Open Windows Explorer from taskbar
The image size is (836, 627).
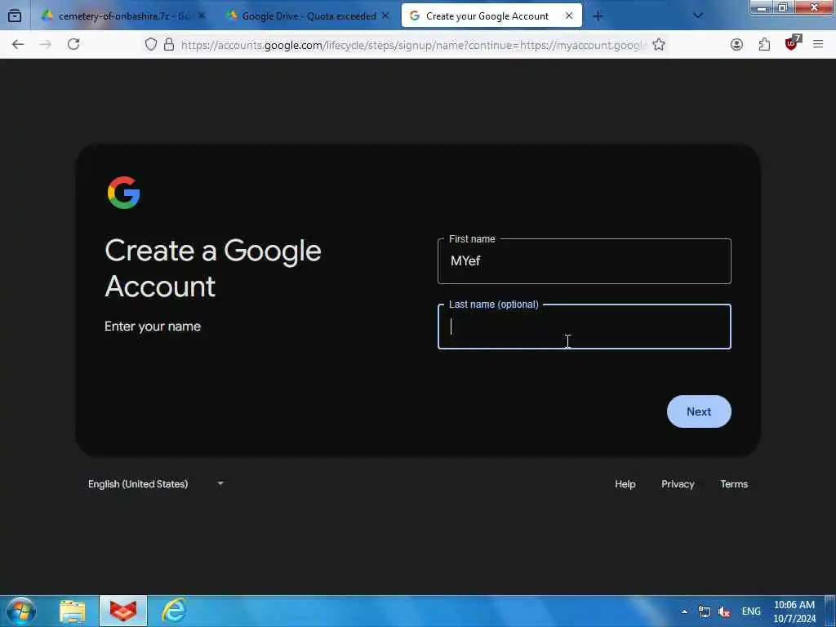click(x=73, y=611)
